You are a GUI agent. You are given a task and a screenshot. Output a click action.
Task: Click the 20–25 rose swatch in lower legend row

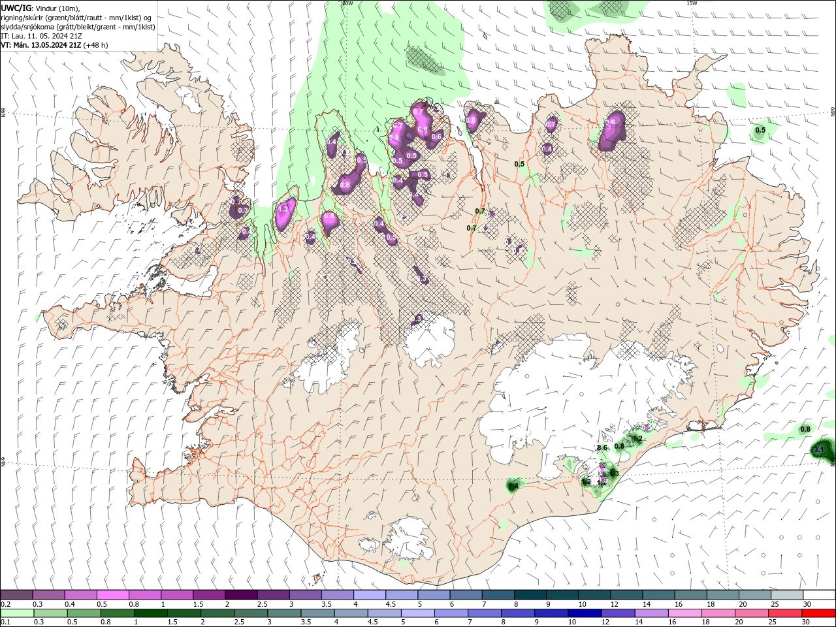coord(750,613)
